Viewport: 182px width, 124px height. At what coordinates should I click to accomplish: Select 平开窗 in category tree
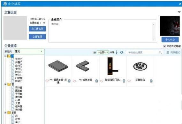coord(19,94)
